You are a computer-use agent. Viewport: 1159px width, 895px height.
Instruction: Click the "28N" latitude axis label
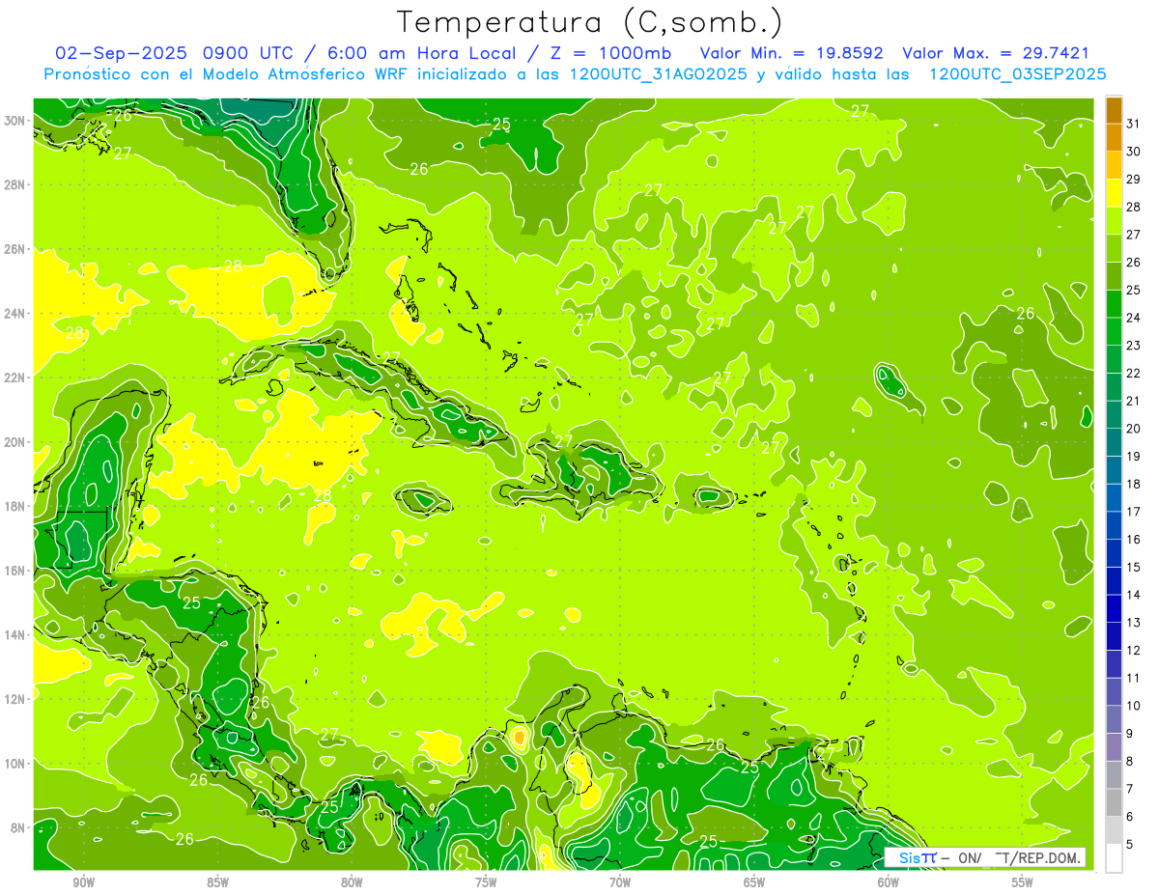[x=14, y=184]
